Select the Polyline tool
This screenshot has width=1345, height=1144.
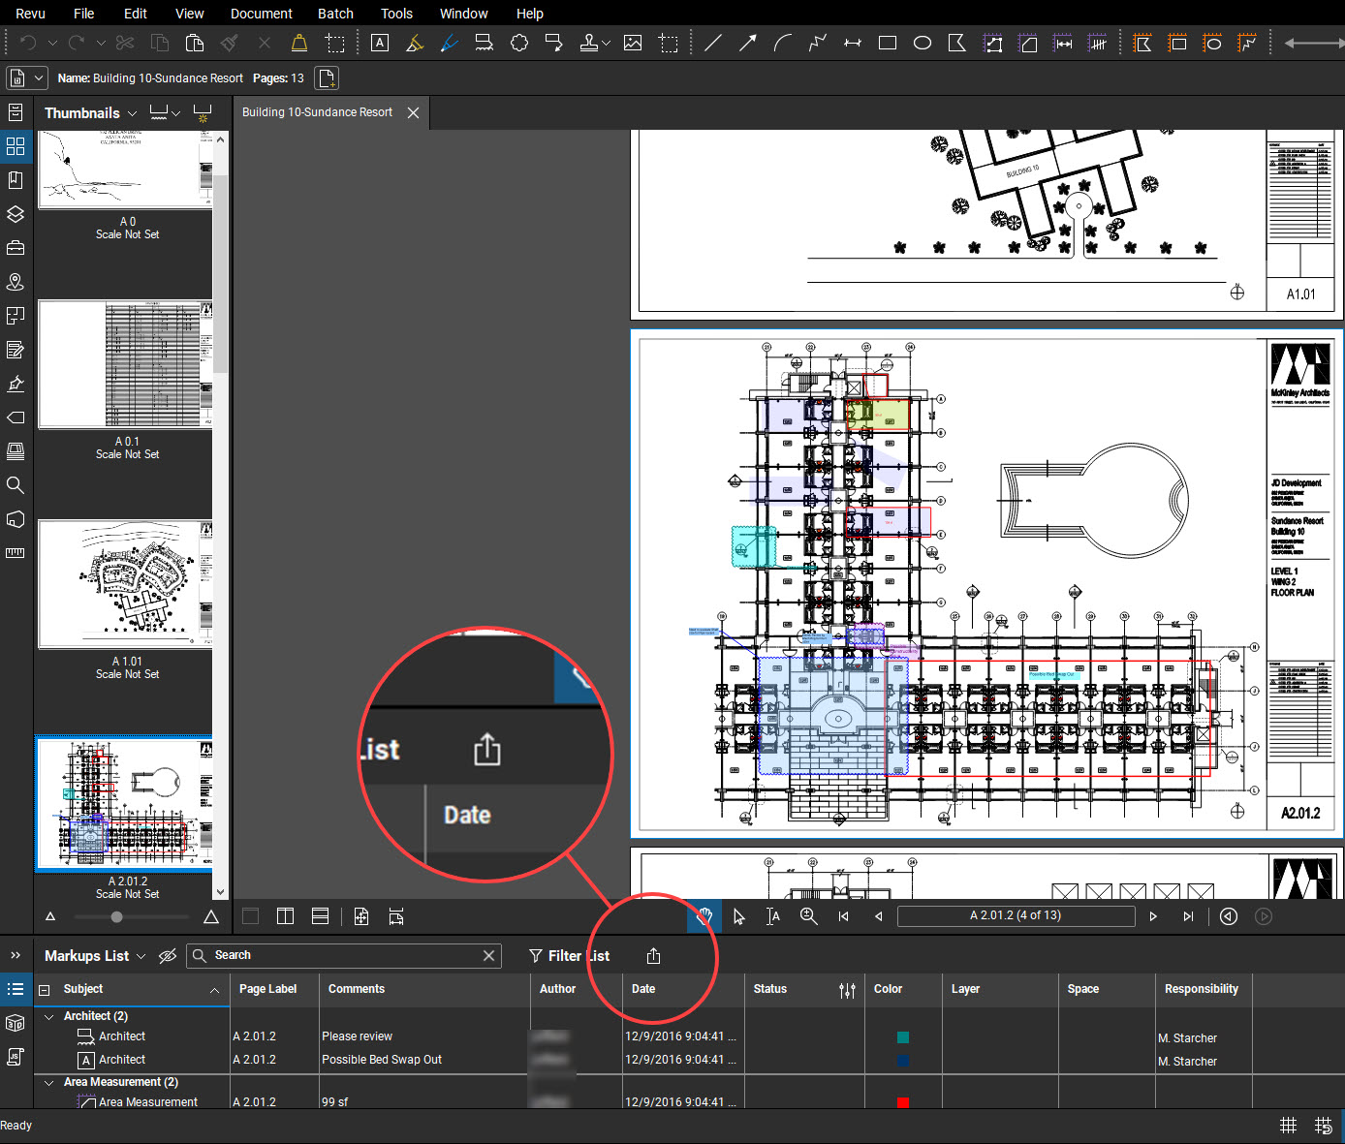click(x=818, y=43)
